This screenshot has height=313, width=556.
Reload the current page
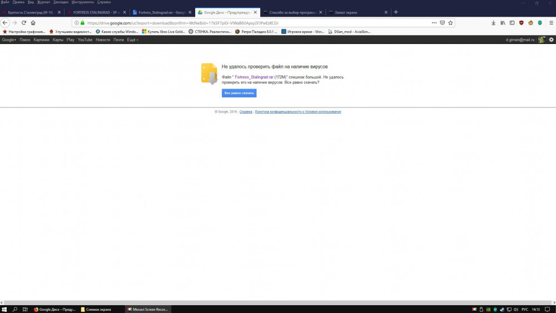(x=24, y=23)
